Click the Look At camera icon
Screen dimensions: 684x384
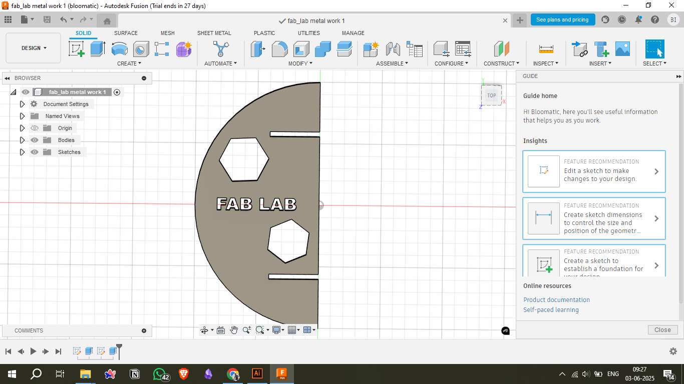(x=220, y=330)
